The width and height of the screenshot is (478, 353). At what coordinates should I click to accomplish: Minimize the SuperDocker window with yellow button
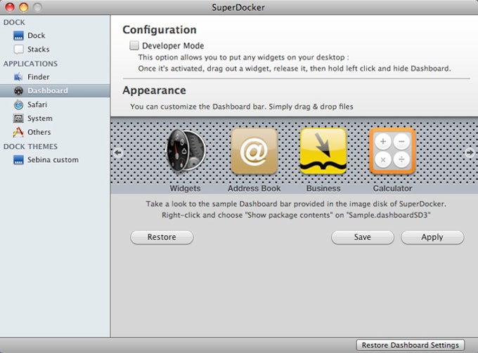point(23,7)
